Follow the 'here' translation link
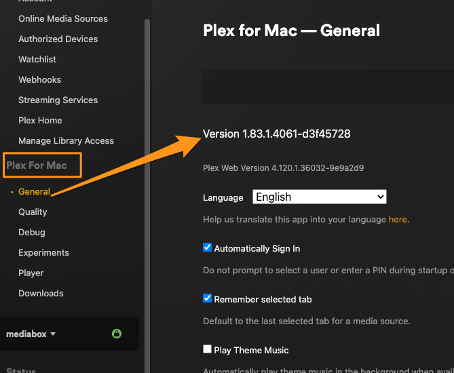Image resolution: width=454 pixels, height=373 pixels. [398, 219]
